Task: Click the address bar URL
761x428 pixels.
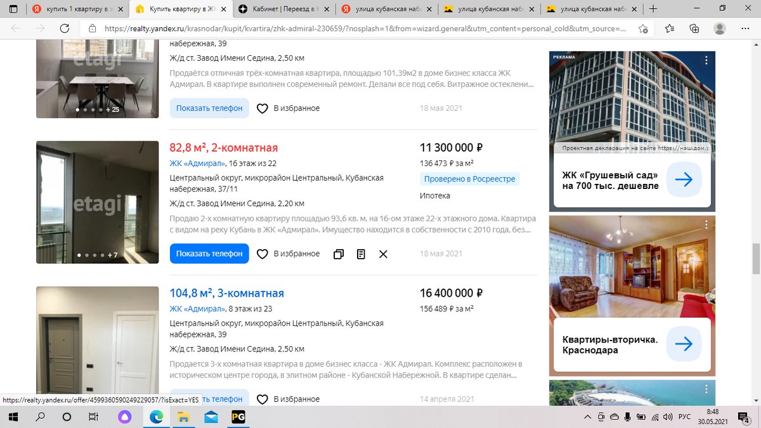Action: (x=365, y=29)
